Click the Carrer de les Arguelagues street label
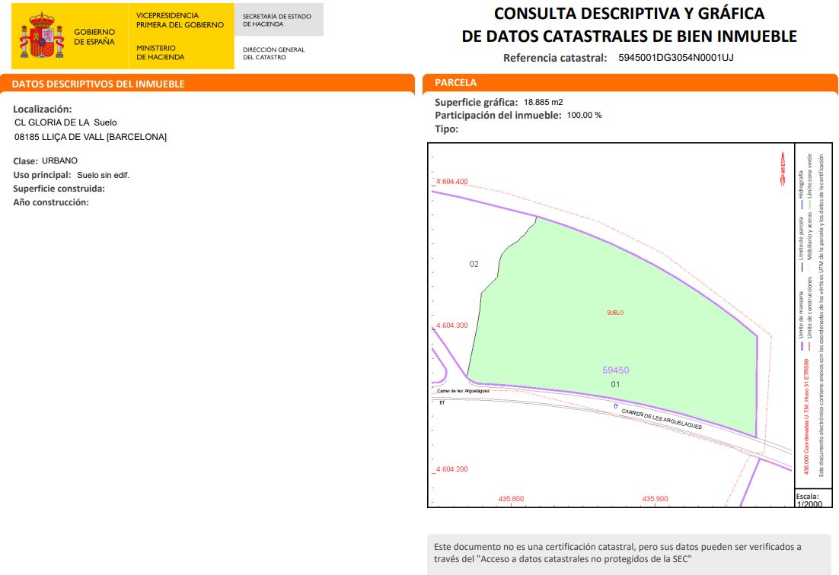Screen dimensions: 839x575 tap(662, 420)
